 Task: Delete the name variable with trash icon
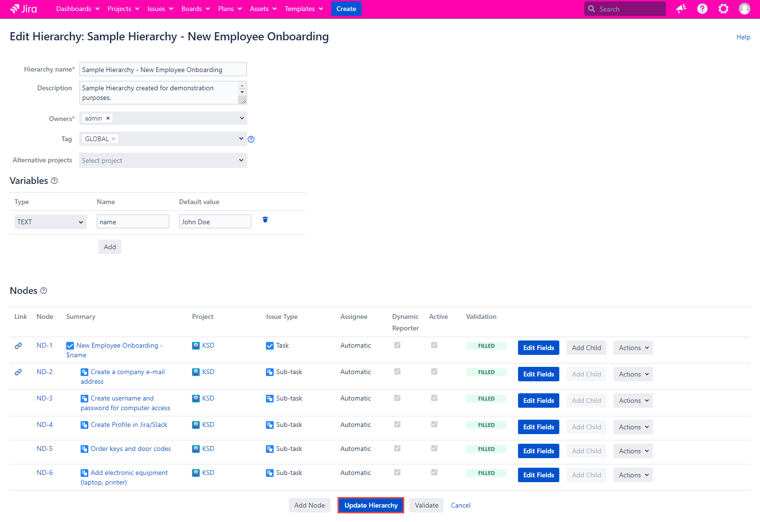coord(265,220)
